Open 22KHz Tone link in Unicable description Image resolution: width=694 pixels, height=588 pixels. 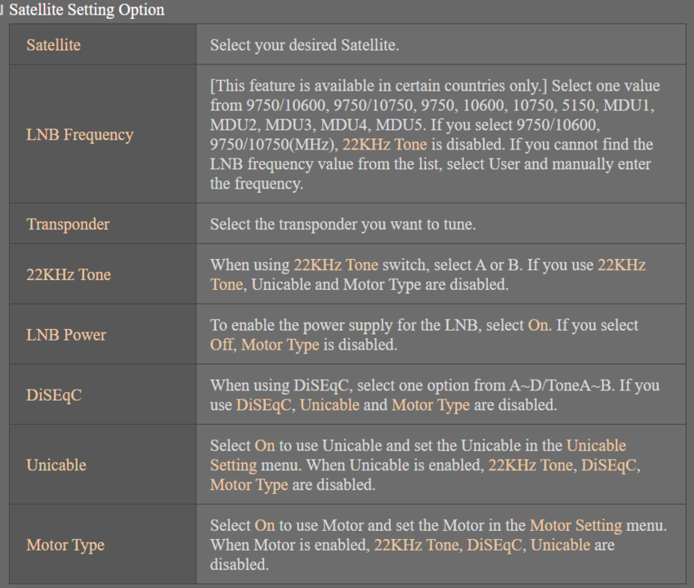pos(531,465)
